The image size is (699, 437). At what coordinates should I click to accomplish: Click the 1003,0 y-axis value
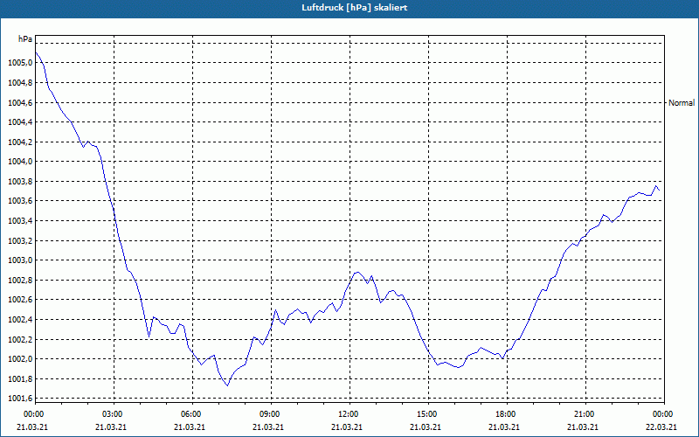click(x=20, y=260)
